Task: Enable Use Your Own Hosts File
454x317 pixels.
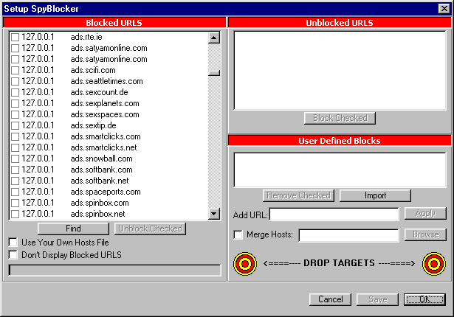Action: pyautogui.click(x=13, y=242)
